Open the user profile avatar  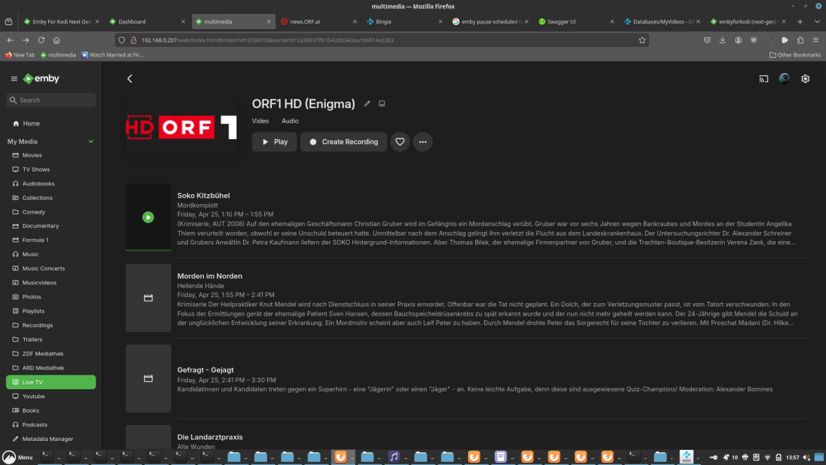[x=784, y=79]
